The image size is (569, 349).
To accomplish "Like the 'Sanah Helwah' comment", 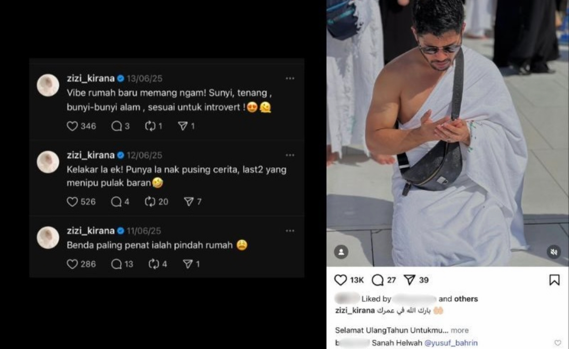I will coord(557,343).
